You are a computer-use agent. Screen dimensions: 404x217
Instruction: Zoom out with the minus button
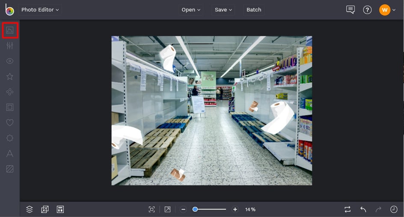click(x=183, y=209)
